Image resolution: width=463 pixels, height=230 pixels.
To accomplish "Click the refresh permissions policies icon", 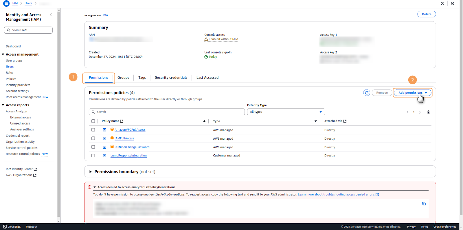I will [367, 93].
